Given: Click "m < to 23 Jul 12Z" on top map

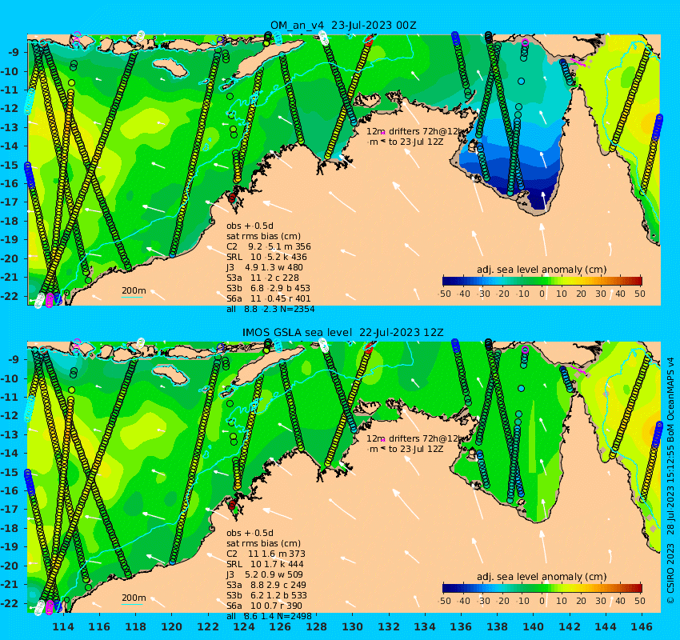Looking at the screenshot, I should click(406, 142).
